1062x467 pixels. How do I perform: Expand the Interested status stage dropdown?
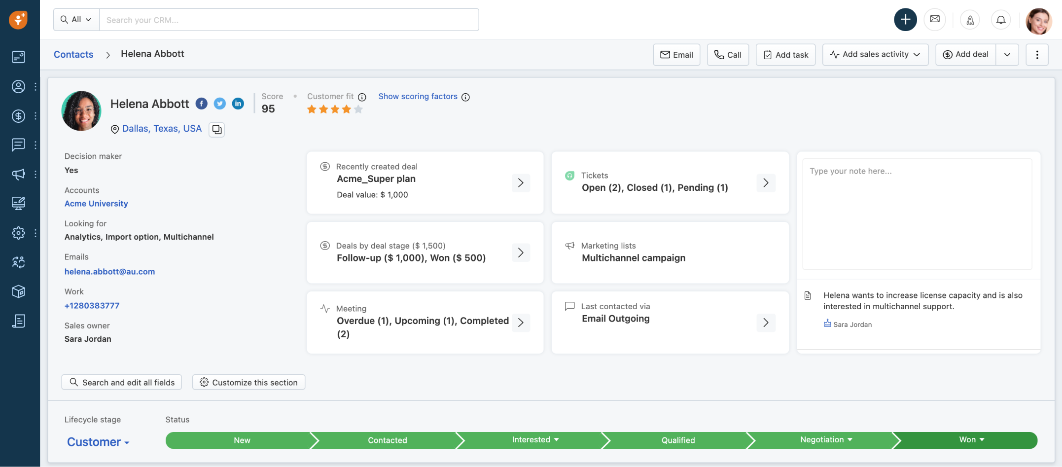(x=557, y=439)
